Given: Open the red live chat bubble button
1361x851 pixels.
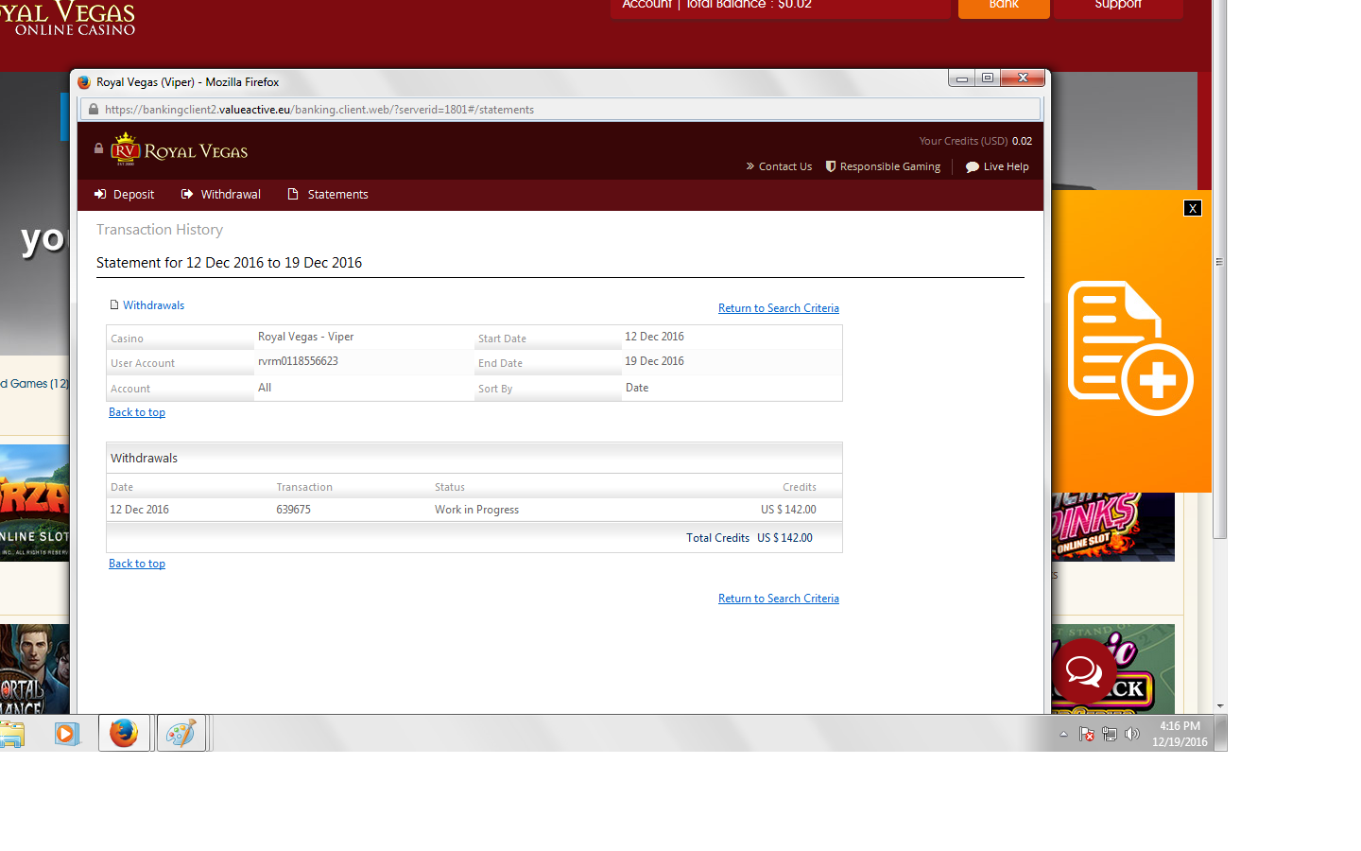Looking at the screenshot, I should [1084, 670].
